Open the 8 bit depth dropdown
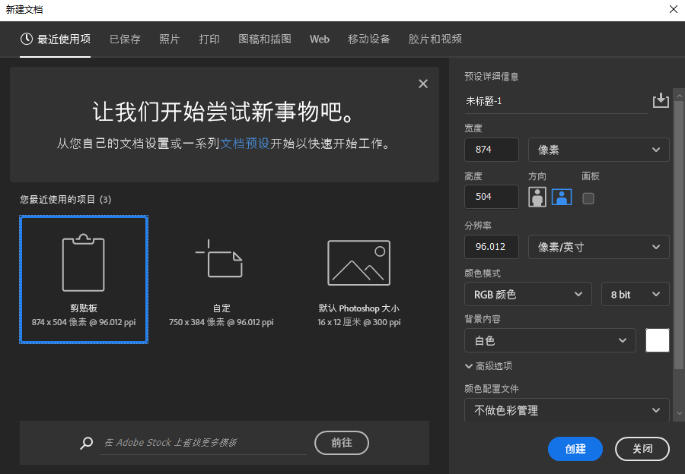Viewport: 685px width, 474px height. (x=635, y=294)
